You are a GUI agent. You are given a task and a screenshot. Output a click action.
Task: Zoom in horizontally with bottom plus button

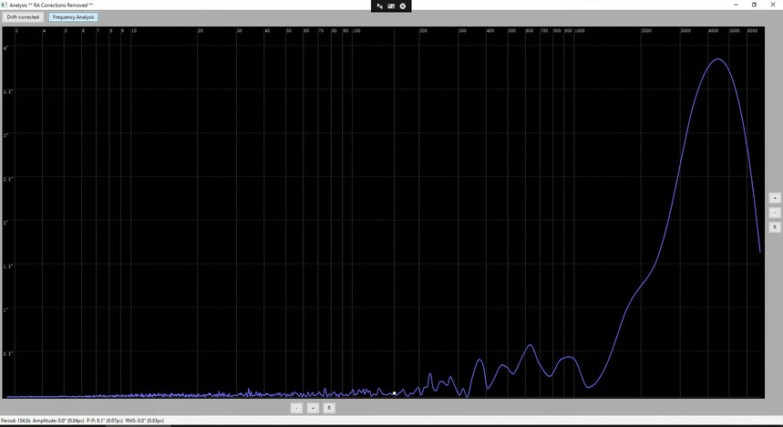coord(313,408)
